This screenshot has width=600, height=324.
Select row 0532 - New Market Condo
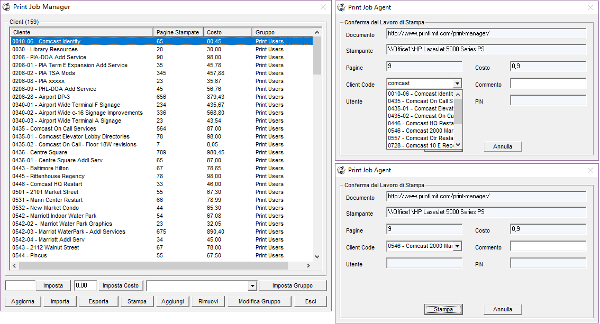pyautogui.click(x=161, y=208)
